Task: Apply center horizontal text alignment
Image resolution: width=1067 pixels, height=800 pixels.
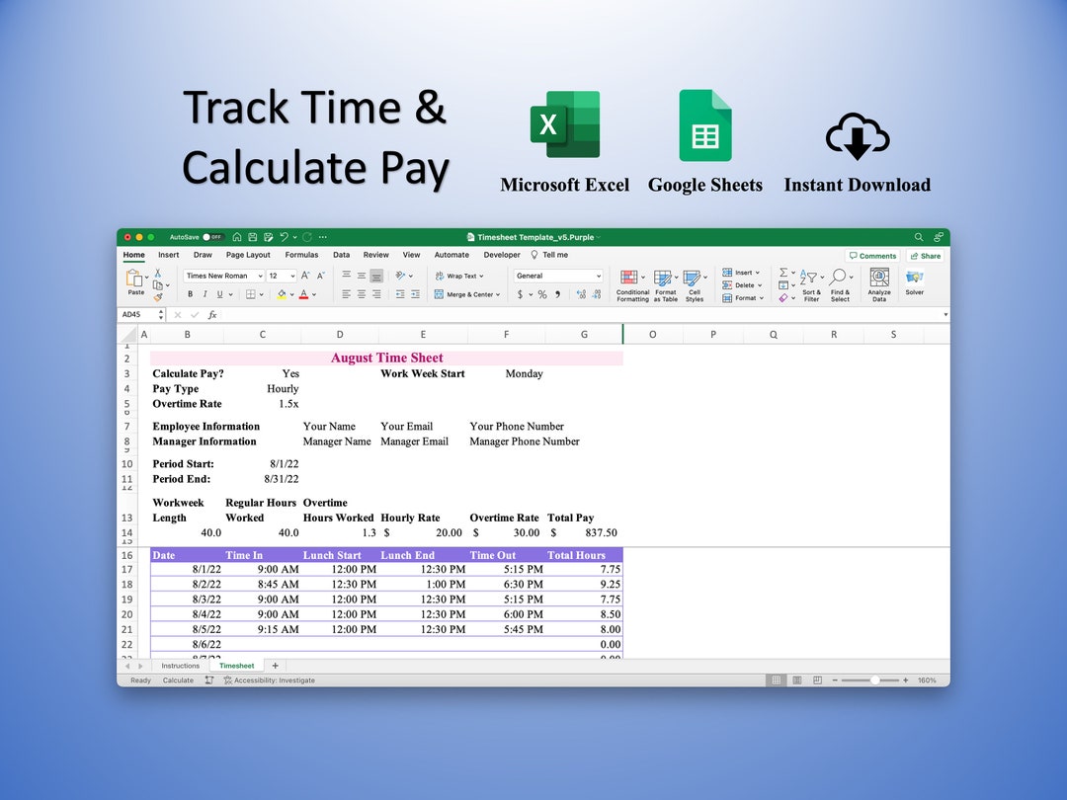Action: coord(362,294)
